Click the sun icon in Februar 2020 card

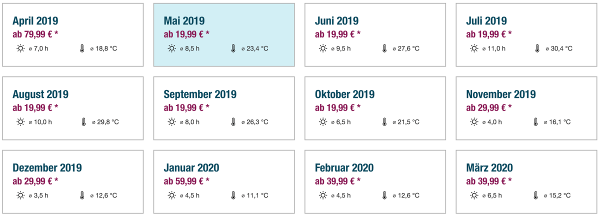pyautogui.click(x=323, y=195)
